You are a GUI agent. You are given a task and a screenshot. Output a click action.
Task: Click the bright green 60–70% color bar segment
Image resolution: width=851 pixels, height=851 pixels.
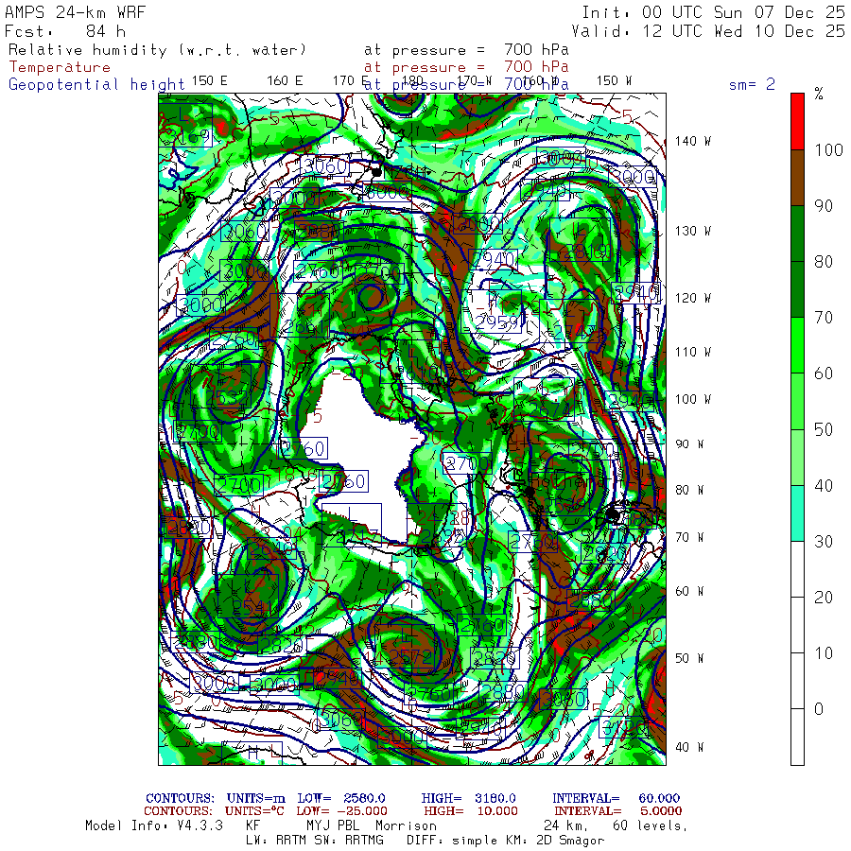pos(797,345)
